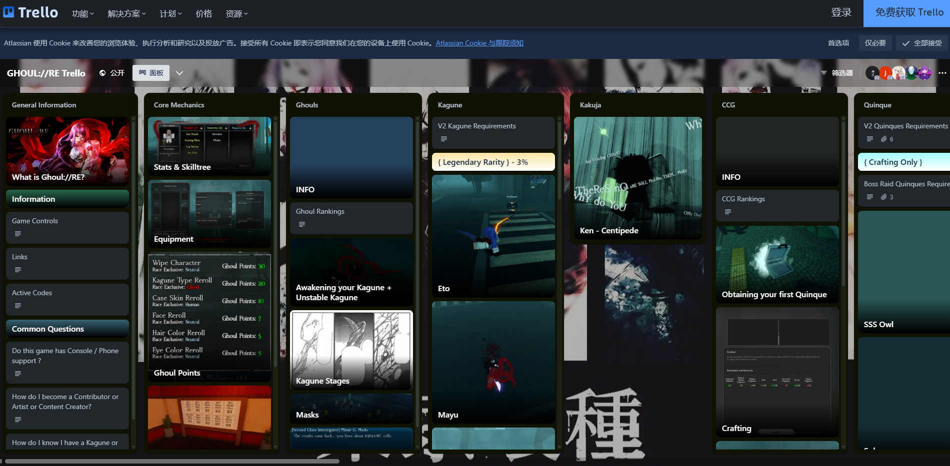The height and width of the screenshot is (466, 950).
Task: Open the Common Questions card
Action: pos(67,329)
